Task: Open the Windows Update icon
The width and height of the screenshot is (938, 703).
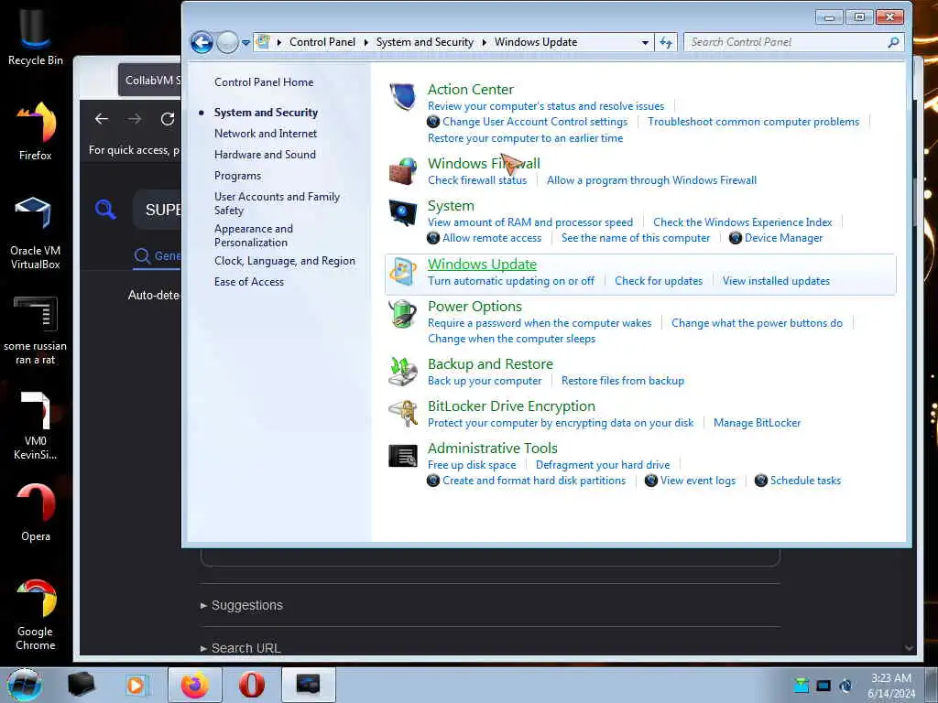Action: click(x=403, y=272)
